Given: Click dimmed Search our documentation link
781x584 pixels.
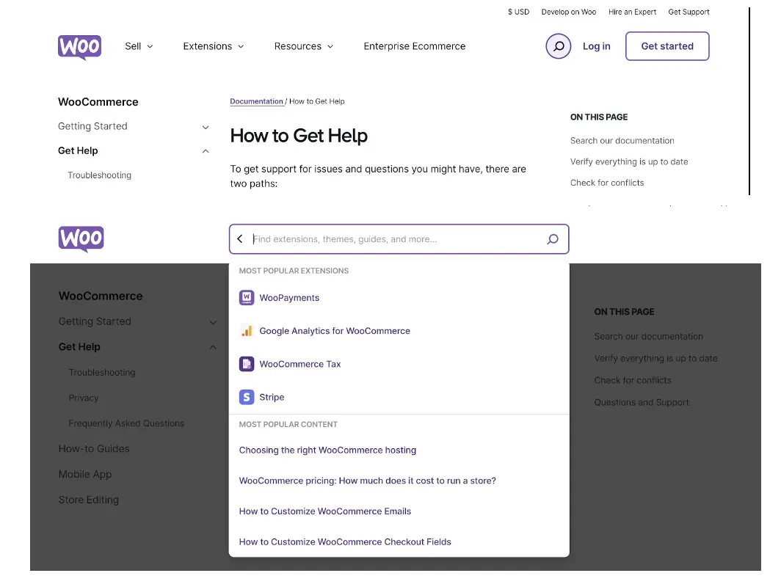Looking at the screenshot, I should pyautogui.click(x=649, y=337).
